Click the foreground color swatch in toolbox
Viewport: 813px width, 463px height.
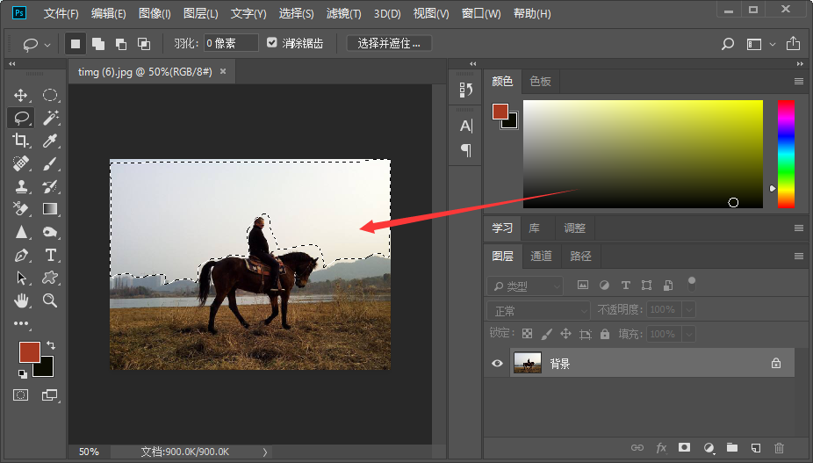29,352
